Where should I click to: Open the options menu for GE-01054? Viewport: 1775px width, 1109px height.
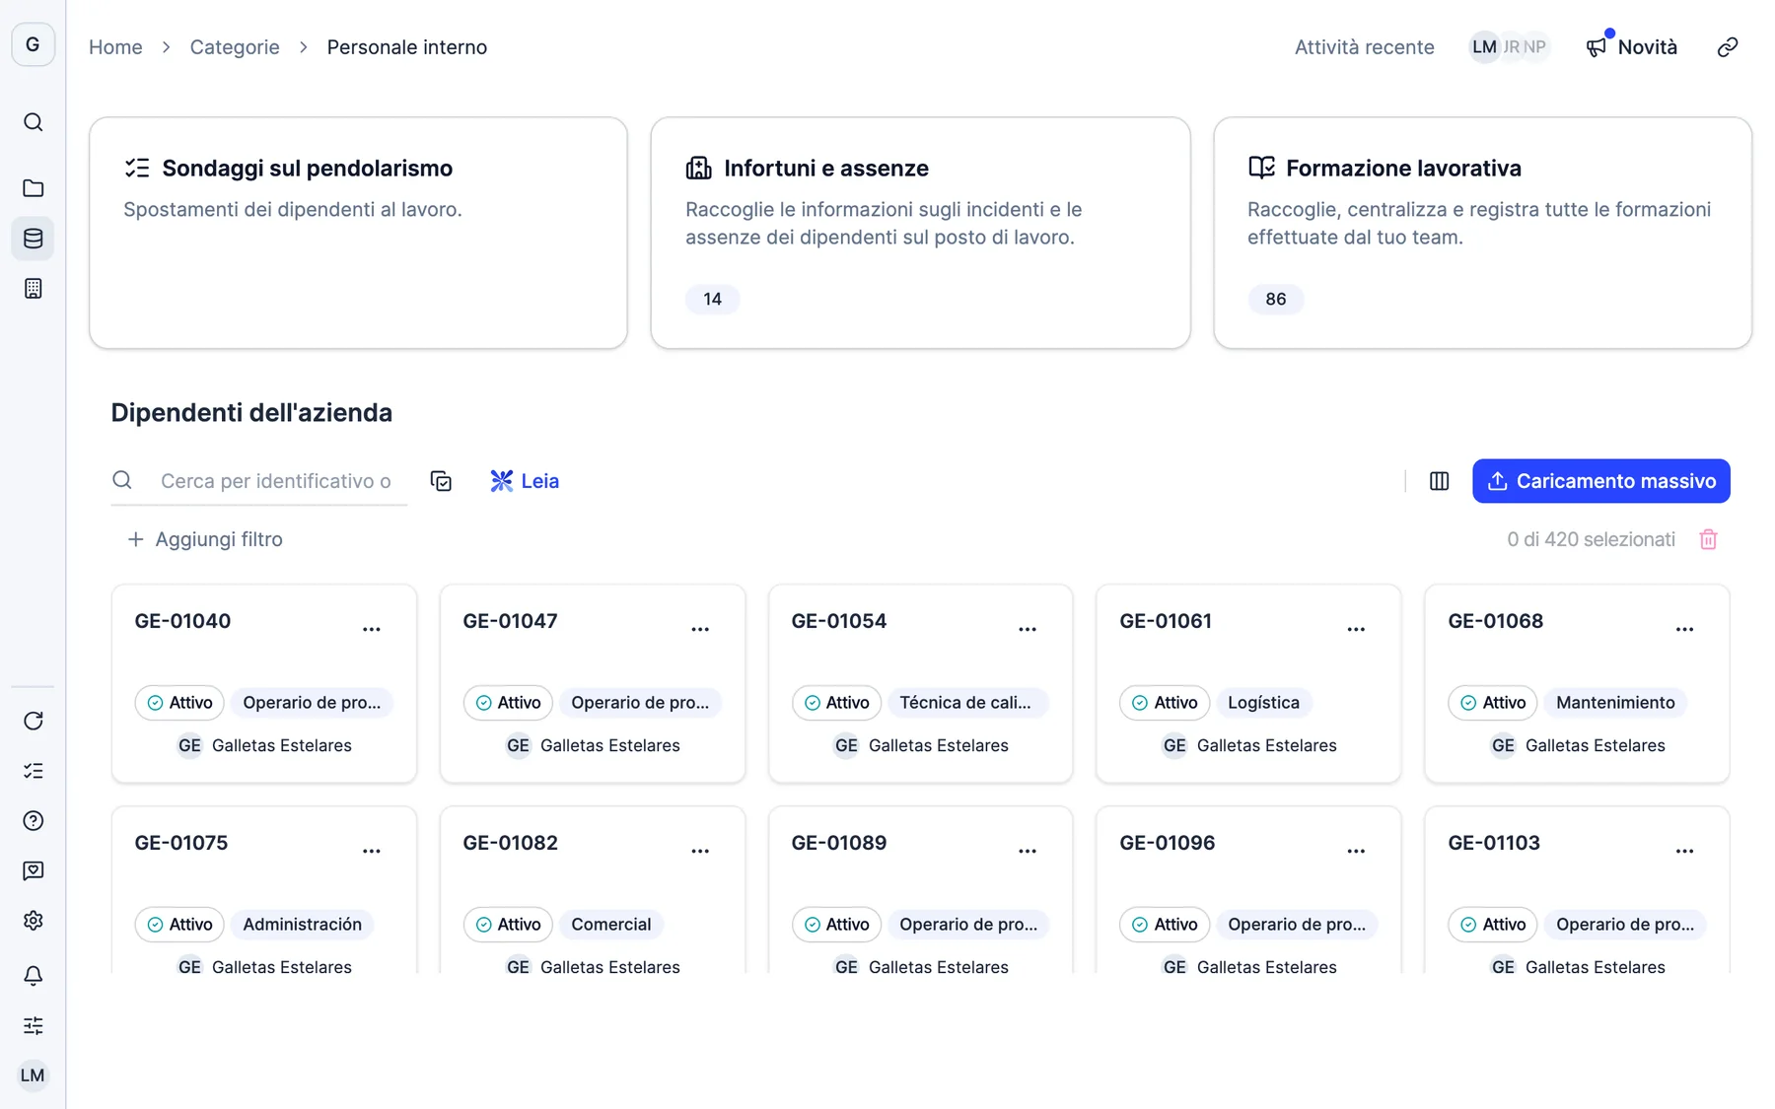coord(1028,629)
